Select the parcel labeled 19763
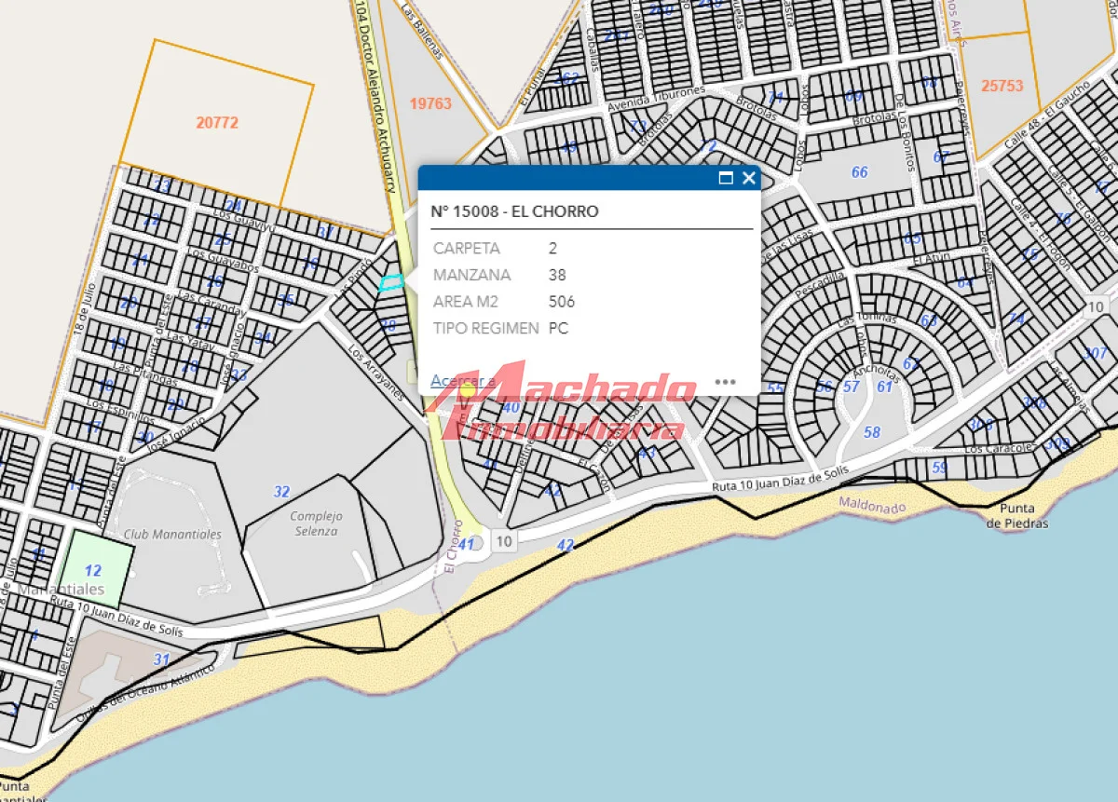 click(430, 103)
